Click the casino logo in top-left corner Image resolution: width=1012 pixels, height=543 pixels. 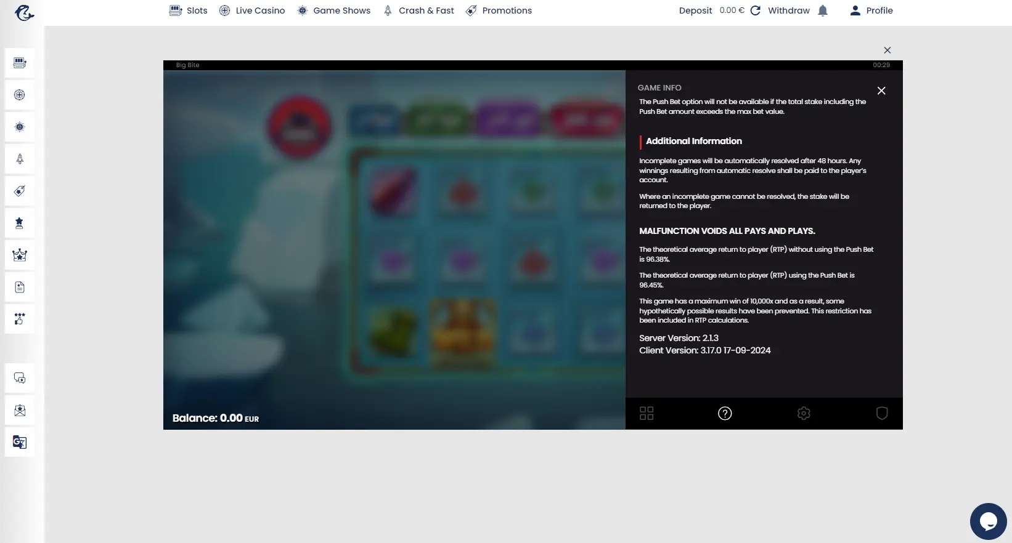coord(24,12)
